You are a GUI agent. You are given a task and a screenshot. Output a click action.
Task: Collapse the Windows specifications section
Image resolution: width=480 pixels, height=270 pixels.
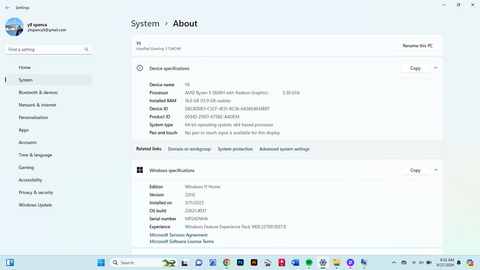[x=435, y=170]
